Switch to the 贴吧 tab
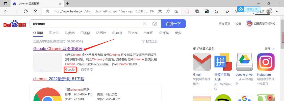284x101 pixels. (70, 33)
